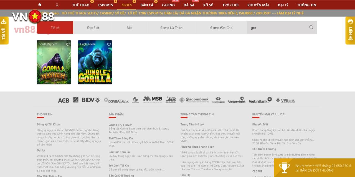This screenshot has height=177, width=355.
Task: Click the VPBank logo
Action: (285, 100)
